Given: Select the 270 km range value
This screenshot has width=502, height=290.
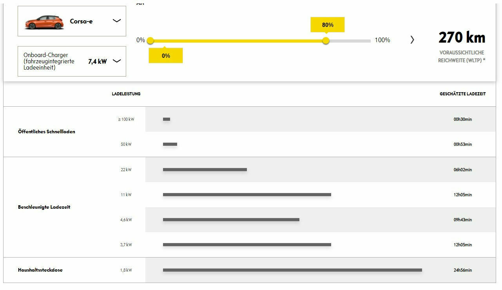Looking at the screenshot, I should pos(462,38).
